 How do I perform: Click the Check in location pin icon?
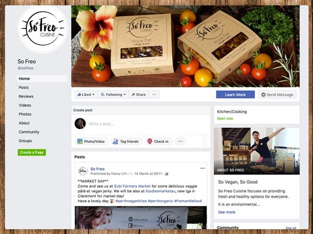150,141
